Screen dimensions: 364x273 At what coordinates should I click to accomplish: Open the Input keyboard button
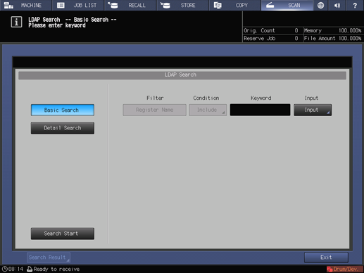pyautogui.click(x=313, y=110)
